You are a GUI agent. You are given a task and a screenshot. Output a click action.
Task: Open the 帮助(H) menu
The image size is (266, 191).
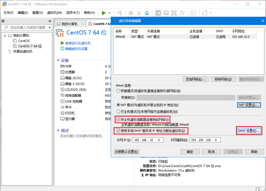(x=89, y=13)
